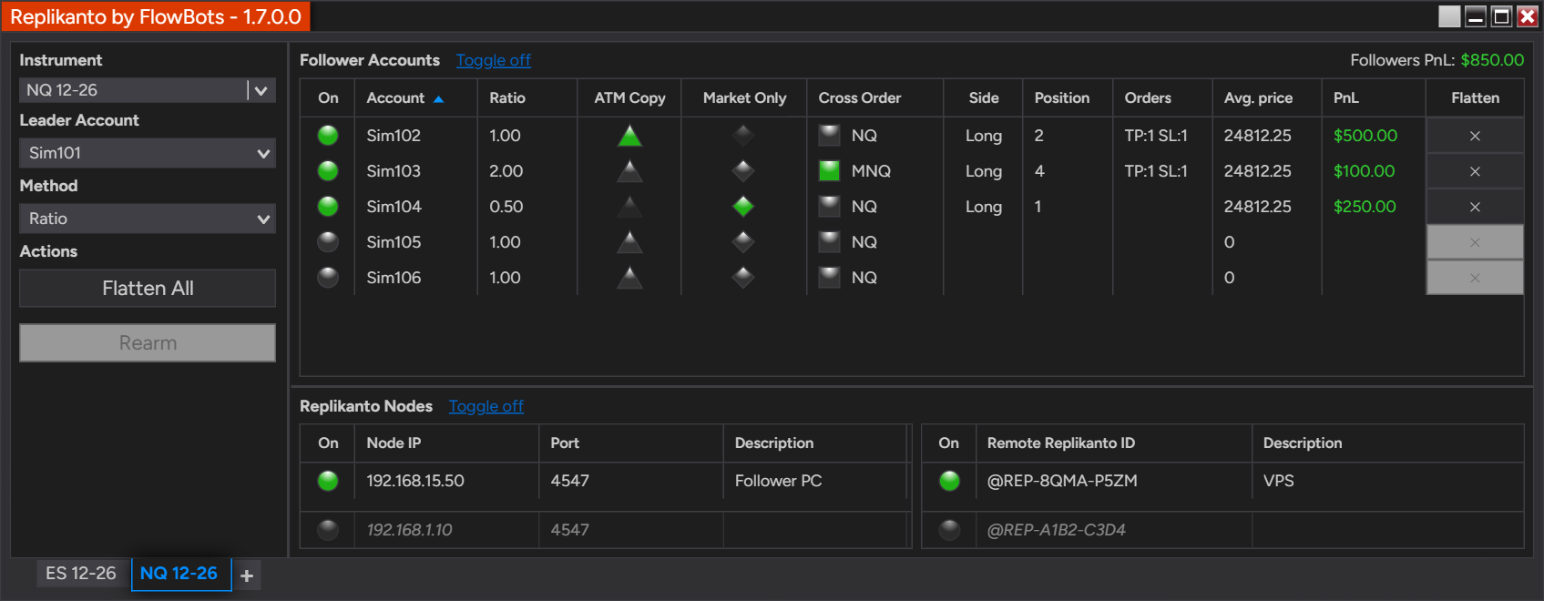Turn off follower account Sim103
Viewport: 1544px width, 601px height.
click(328, 171)
